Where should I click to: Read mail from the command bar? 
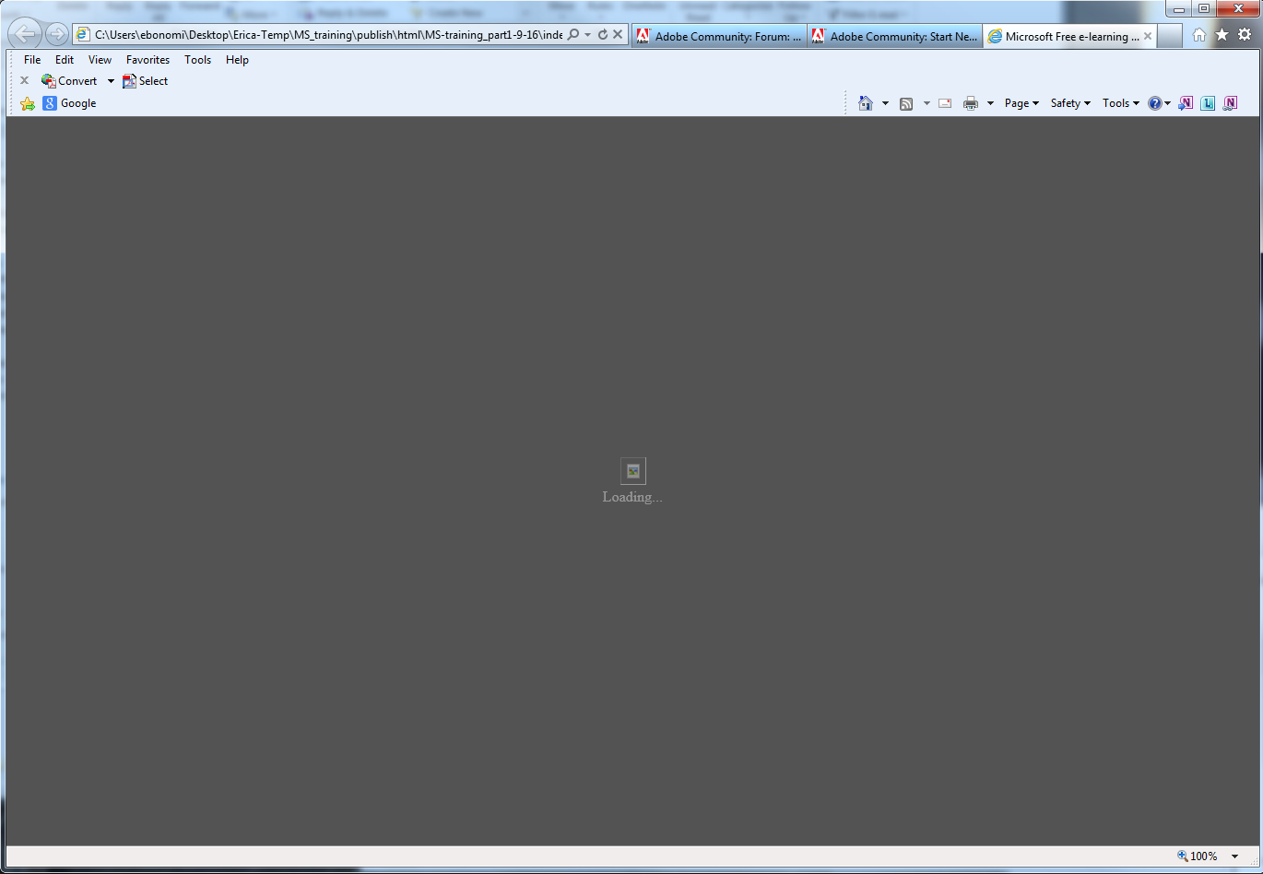pos(944,102)
